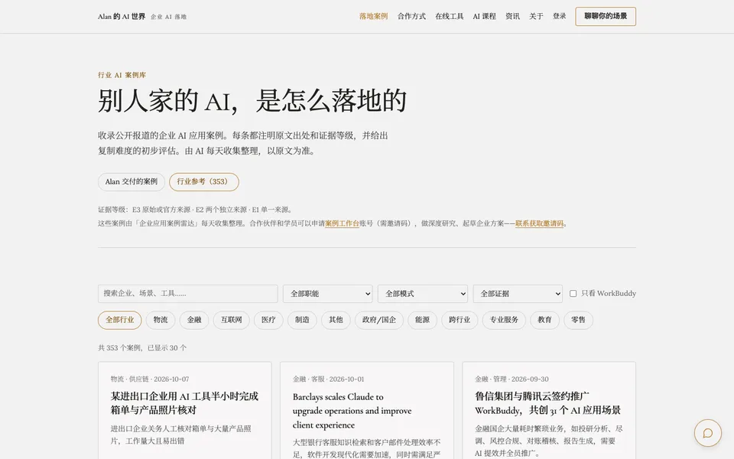Image resolution: width=734 pixels, height=459 pixels.
Task: Filter cases by 能源
Action: point(422,320)
